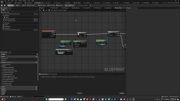
Task: Navigate back in graph history
Action: [44, 10]
